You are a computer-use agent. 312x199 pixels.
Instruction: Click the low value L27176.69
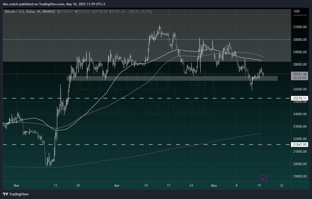[x=100, y=12]
